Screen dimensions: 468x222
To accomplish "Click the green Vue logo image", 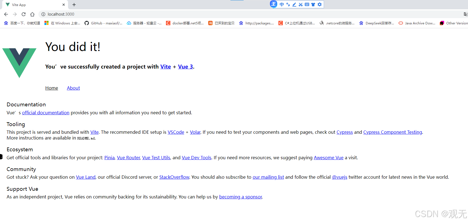I will pyautogui.click(x=19, y=63).
